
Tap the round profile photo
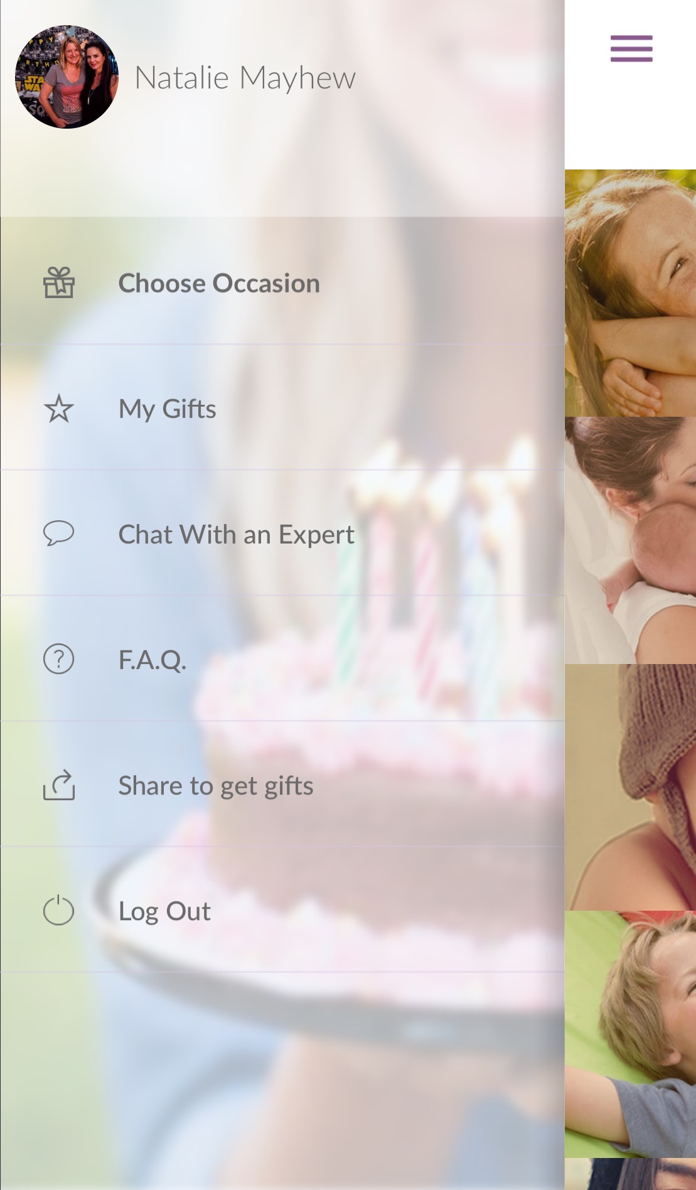pos(67,77)
